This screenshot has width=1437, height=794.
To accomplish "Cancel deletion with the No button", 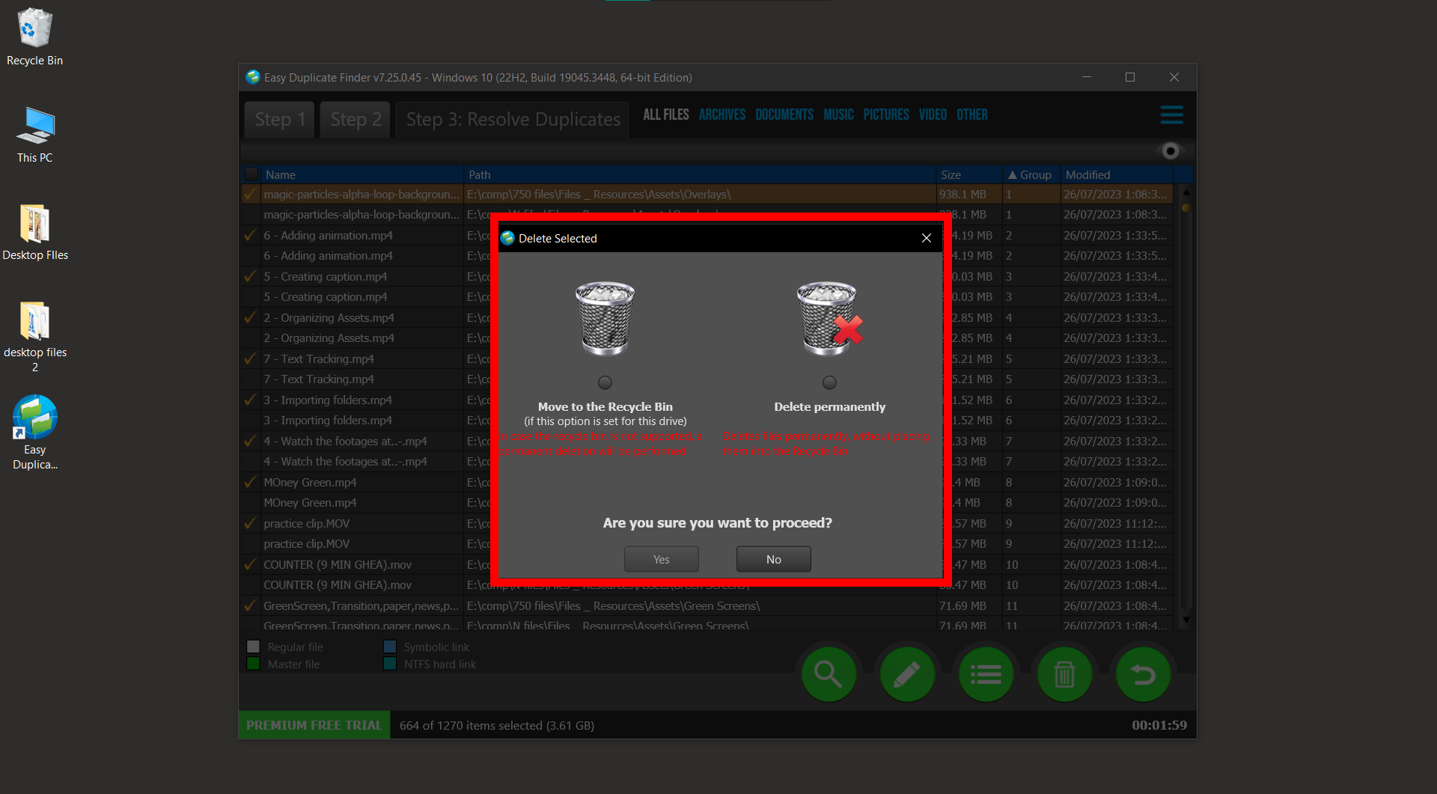I will pos(773,559).
